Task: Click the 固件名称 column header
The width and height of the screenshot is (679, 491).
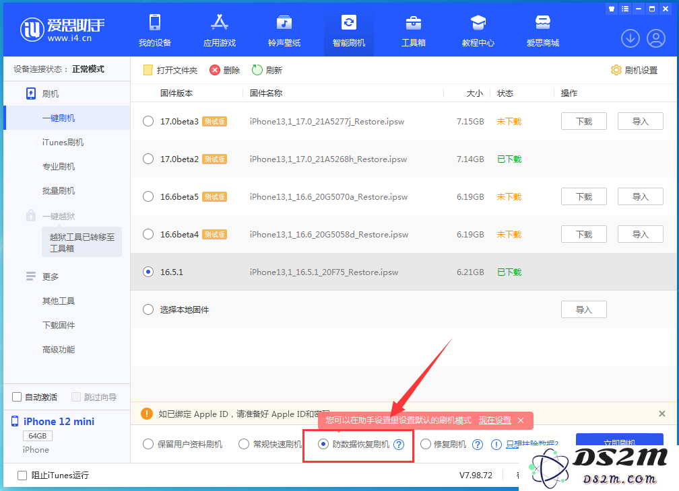Action: [266, 93]
